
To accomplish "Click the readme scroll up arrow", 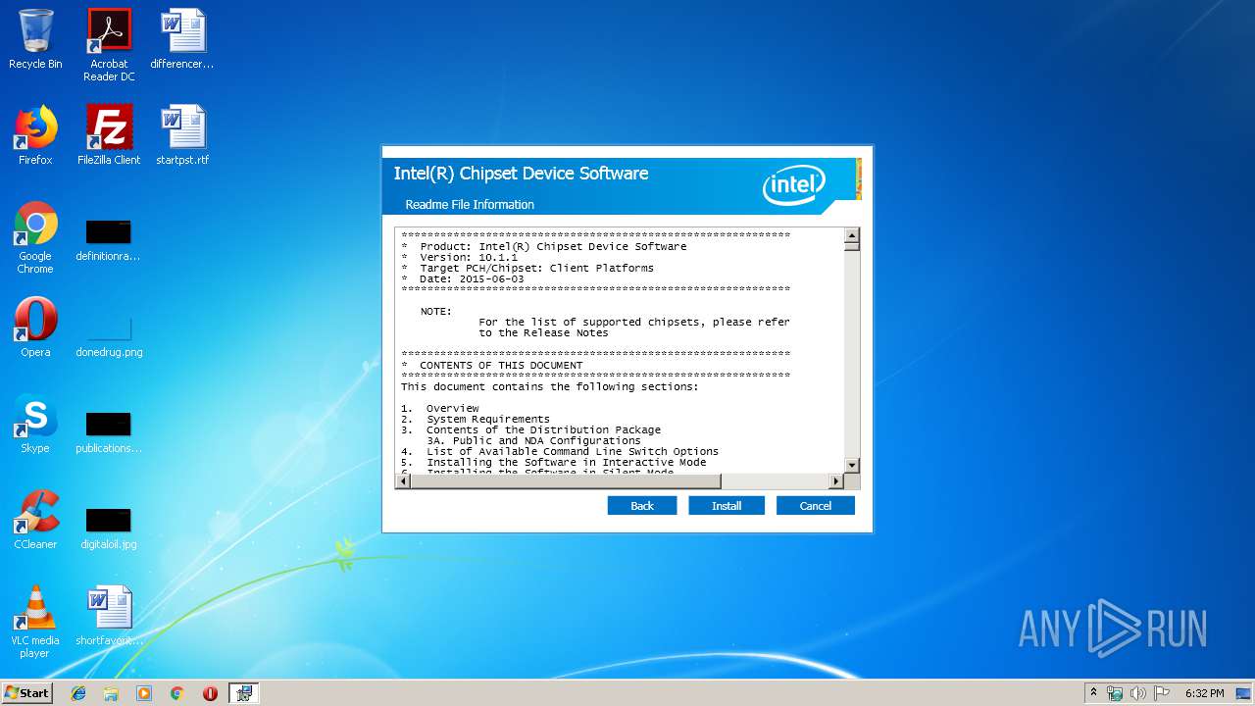I will 852,235.
